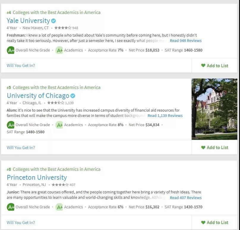Click Yale Overall Niche Grade A+ badge

[11, 50]
